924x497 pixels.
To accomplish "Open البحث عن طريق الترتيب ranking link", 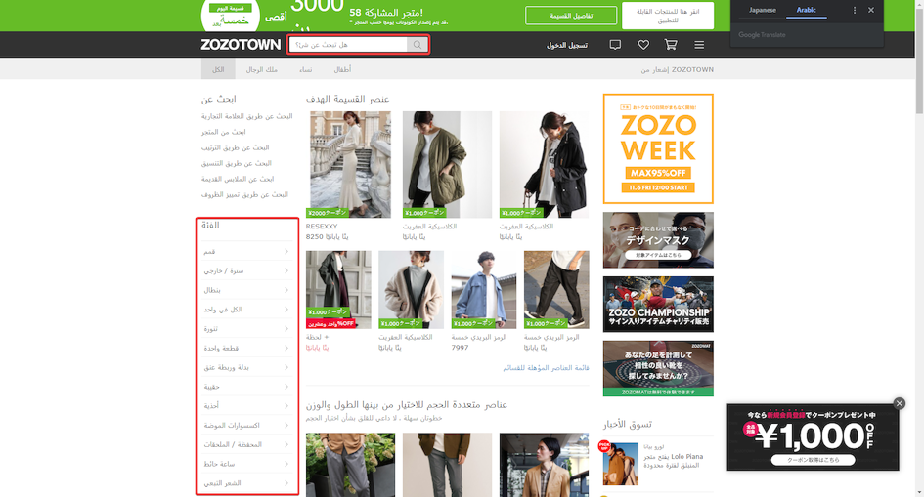I will tap(235, 147).
